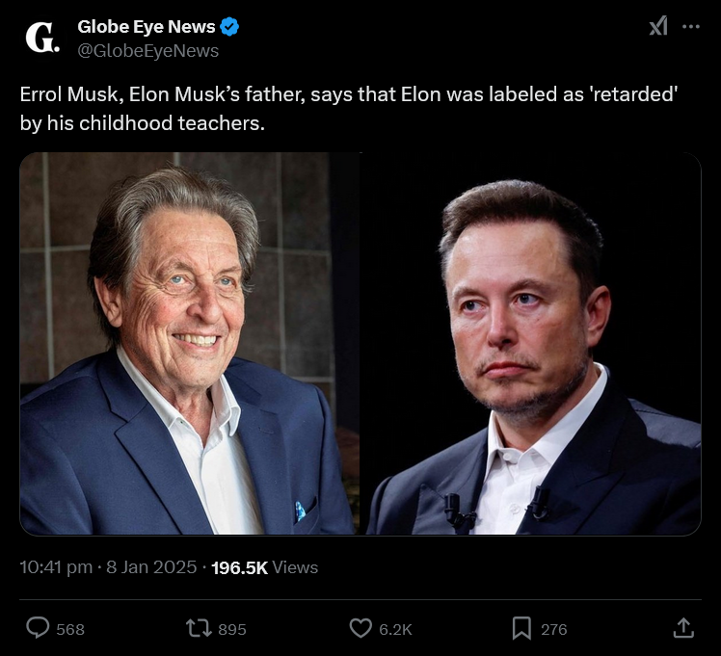View the 196.5K Views analytics
This screenshot has height=656, width=721.
[264, 567]
